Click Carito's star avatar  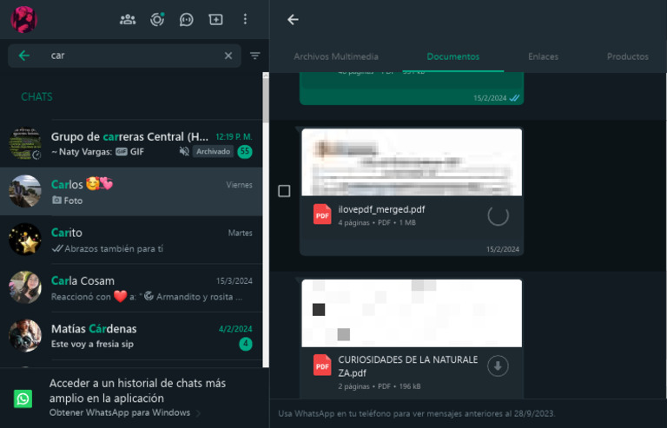25,240
